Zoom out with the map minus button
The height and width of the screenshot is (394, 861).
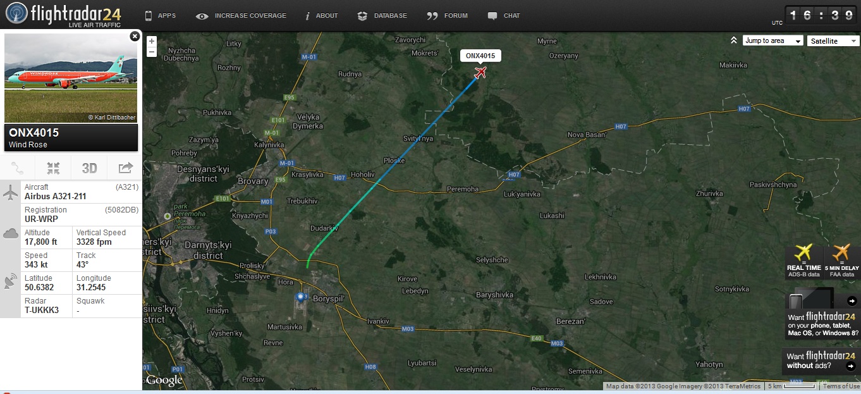pyautogui.click(x=152, y=52)
